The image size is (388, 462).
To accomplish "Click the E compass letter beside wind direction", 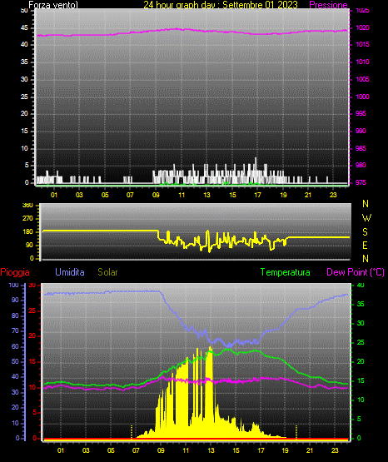I will coord(365,245).
